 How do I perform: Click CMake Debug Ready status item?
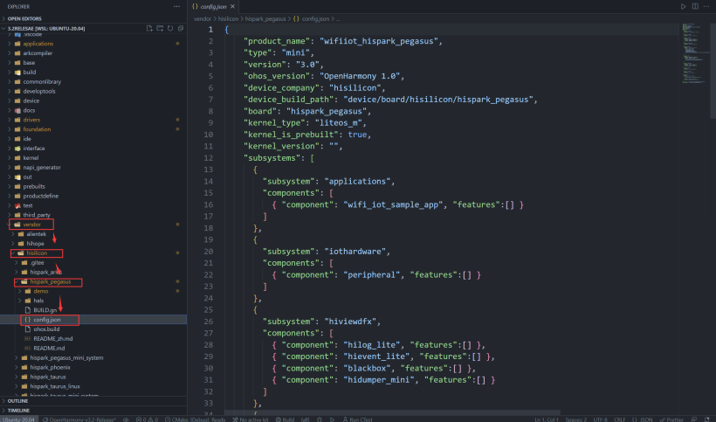coord(196,419)
